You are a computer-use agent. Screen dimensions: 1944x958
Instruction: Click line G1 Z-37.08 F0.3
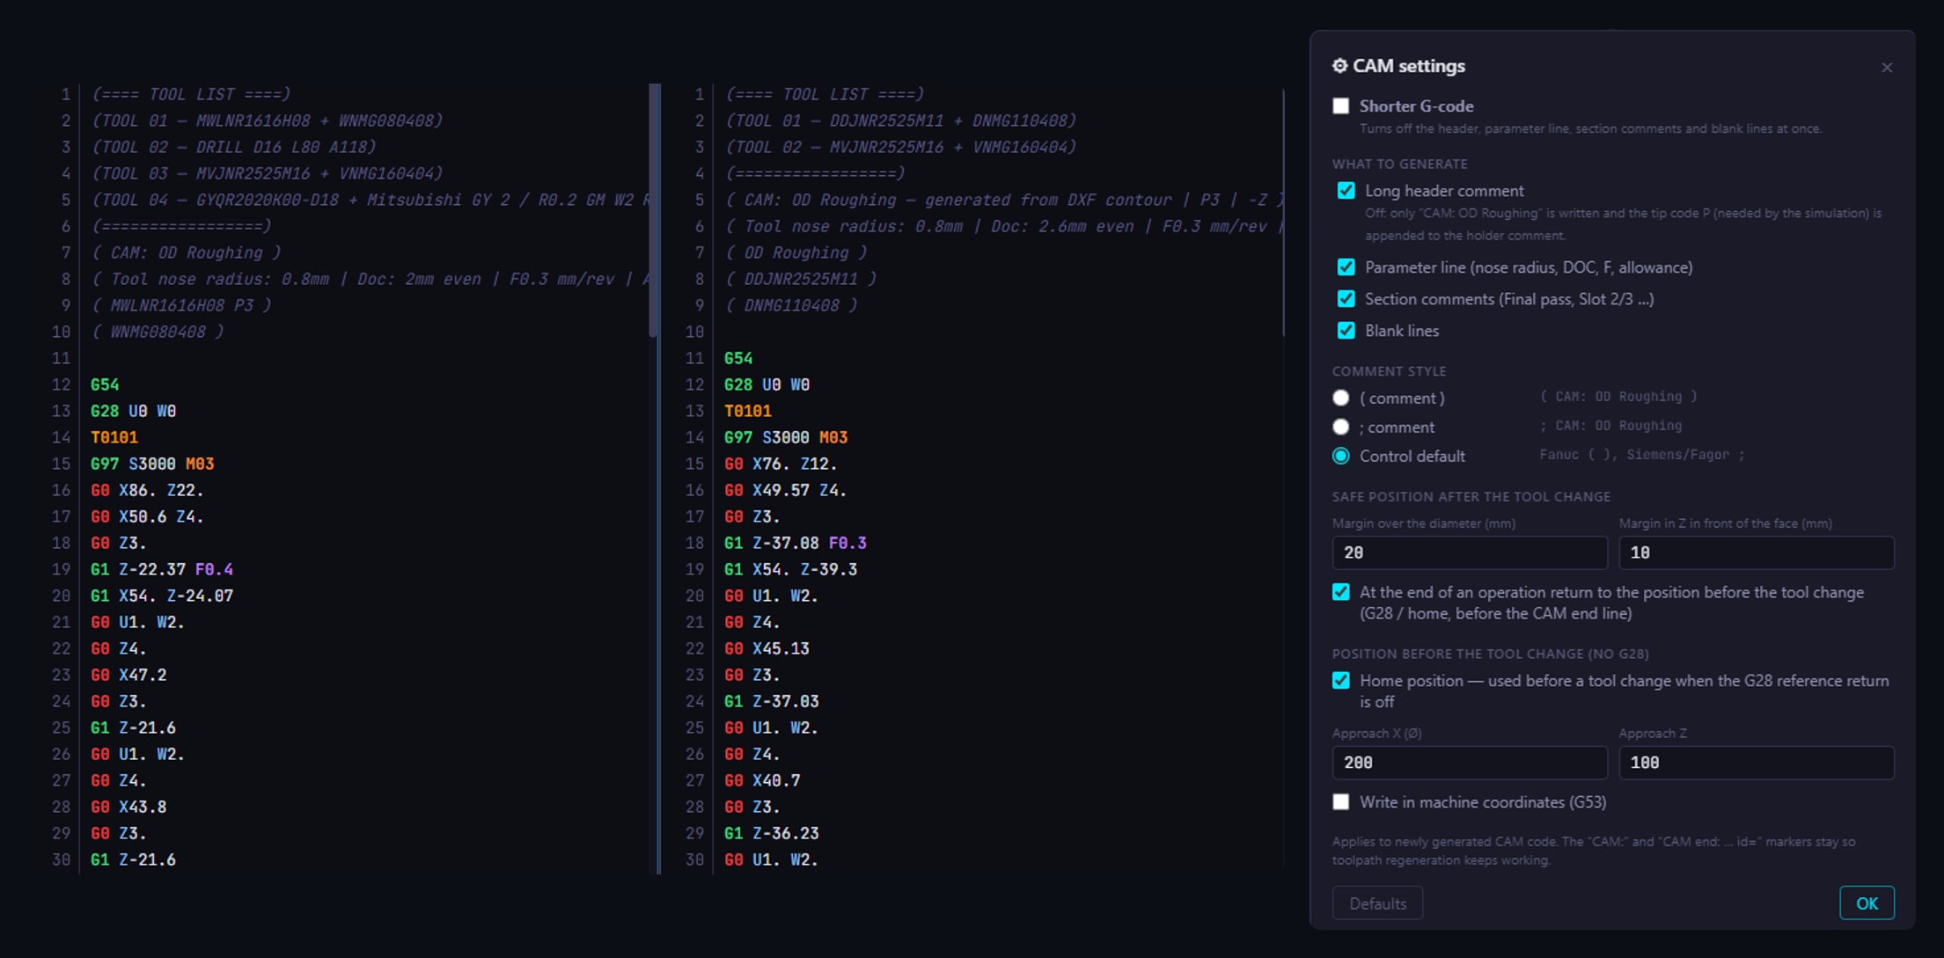click(x=796, y=543)
